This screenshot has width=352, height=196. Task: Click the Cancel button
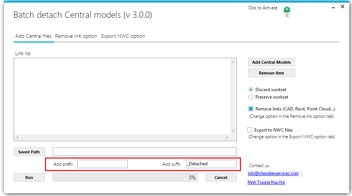pyautogui.click(x=221, y=177)
